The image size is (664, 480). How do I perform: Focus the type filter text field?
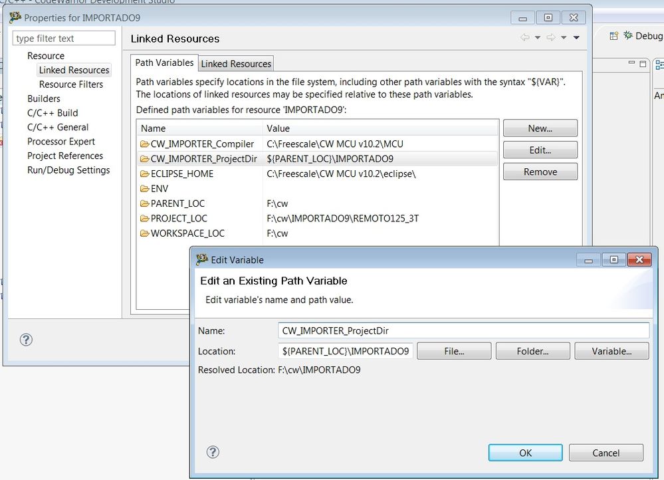(x=64, y=38)
